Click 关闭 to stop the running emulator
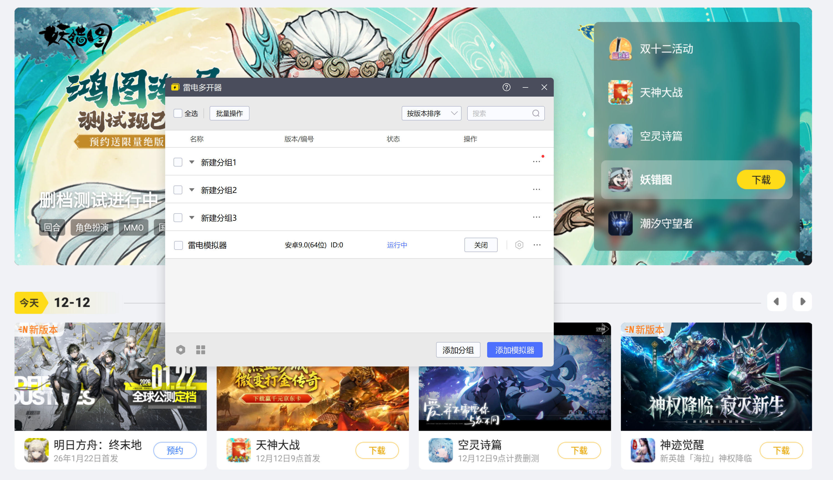Screen dimensions: 833x480 [x=480, y=245]
